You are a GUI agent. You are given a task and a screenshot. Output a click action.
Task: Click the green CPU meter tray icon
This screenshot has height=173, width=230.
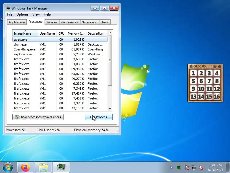click(x=179, y=168)
